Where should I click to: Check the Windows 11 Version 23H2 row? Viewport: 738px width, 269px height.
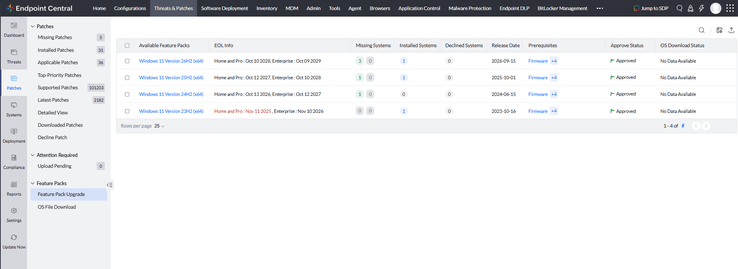click(x=127, y=111)
